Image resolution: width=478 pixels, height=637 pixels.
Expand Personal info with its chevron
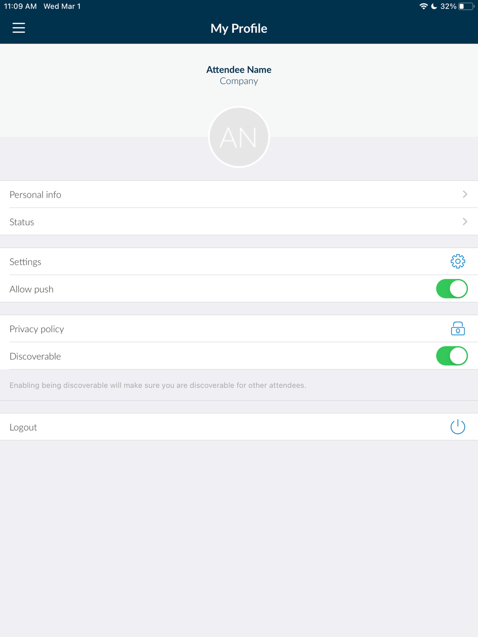coord(465,194)
